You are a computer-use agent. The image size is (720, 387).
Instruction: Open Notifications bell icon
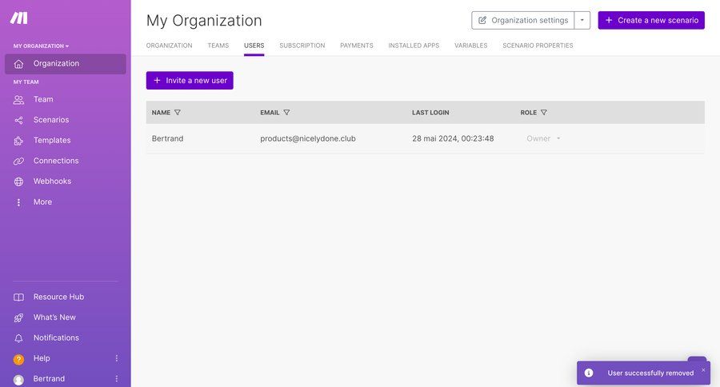(18, 338)
